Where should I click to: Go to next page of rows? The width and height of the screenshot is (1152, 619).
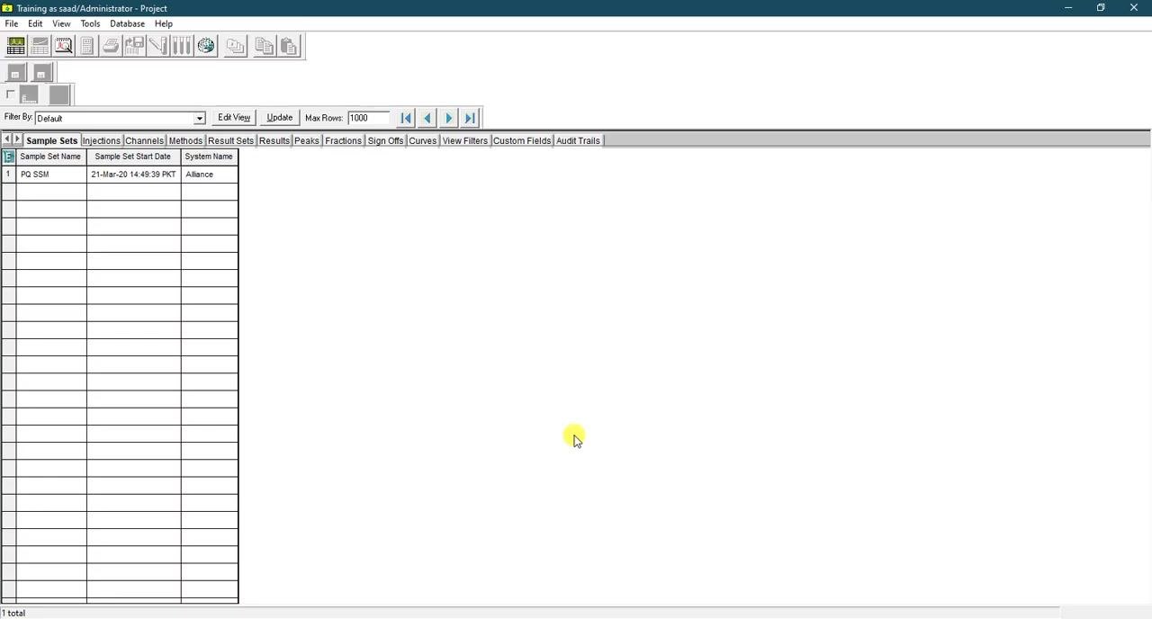tap(449, 118)
